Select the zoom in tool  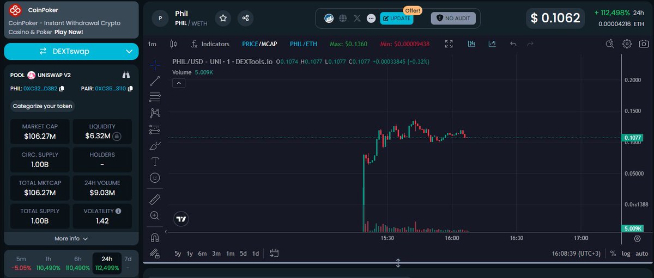pos(155,215)
